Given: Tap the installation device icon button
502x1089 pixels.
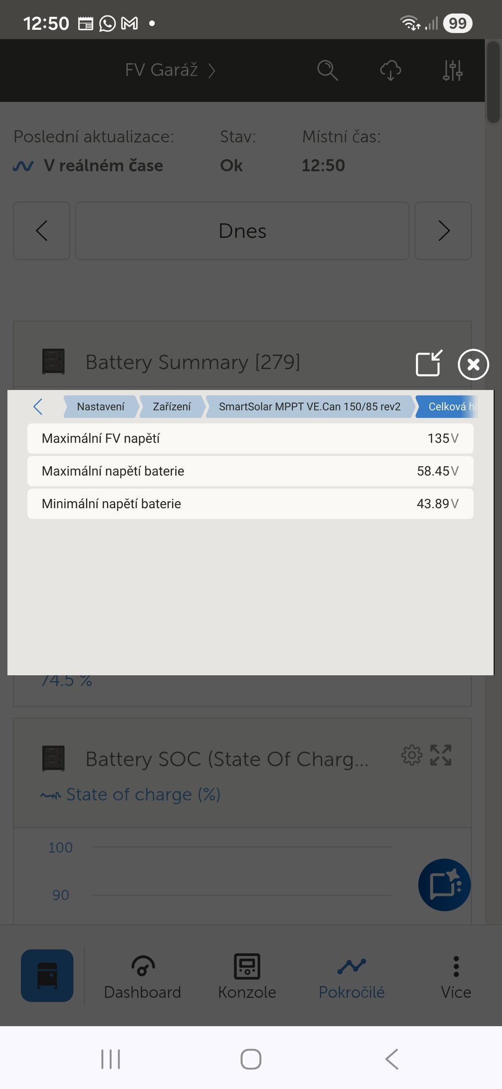Looking at the screenshot, I should (x=47, y=975).
